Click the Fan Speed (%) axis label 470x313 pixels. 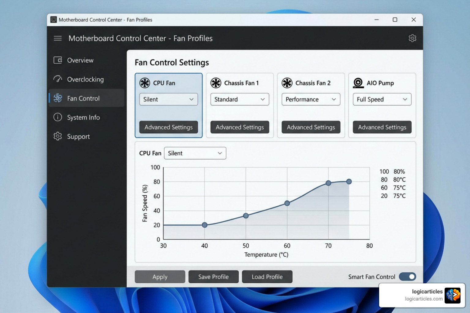[x=145, y=203]
